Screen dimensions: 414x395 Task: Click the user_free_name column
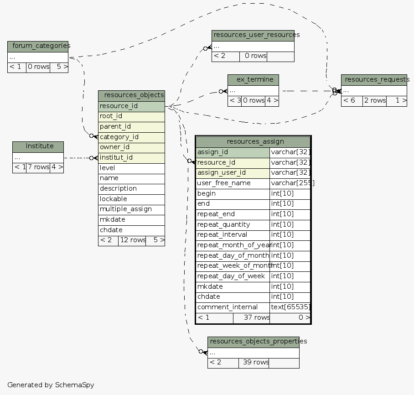pyautogui.click(x=233, y=183)
